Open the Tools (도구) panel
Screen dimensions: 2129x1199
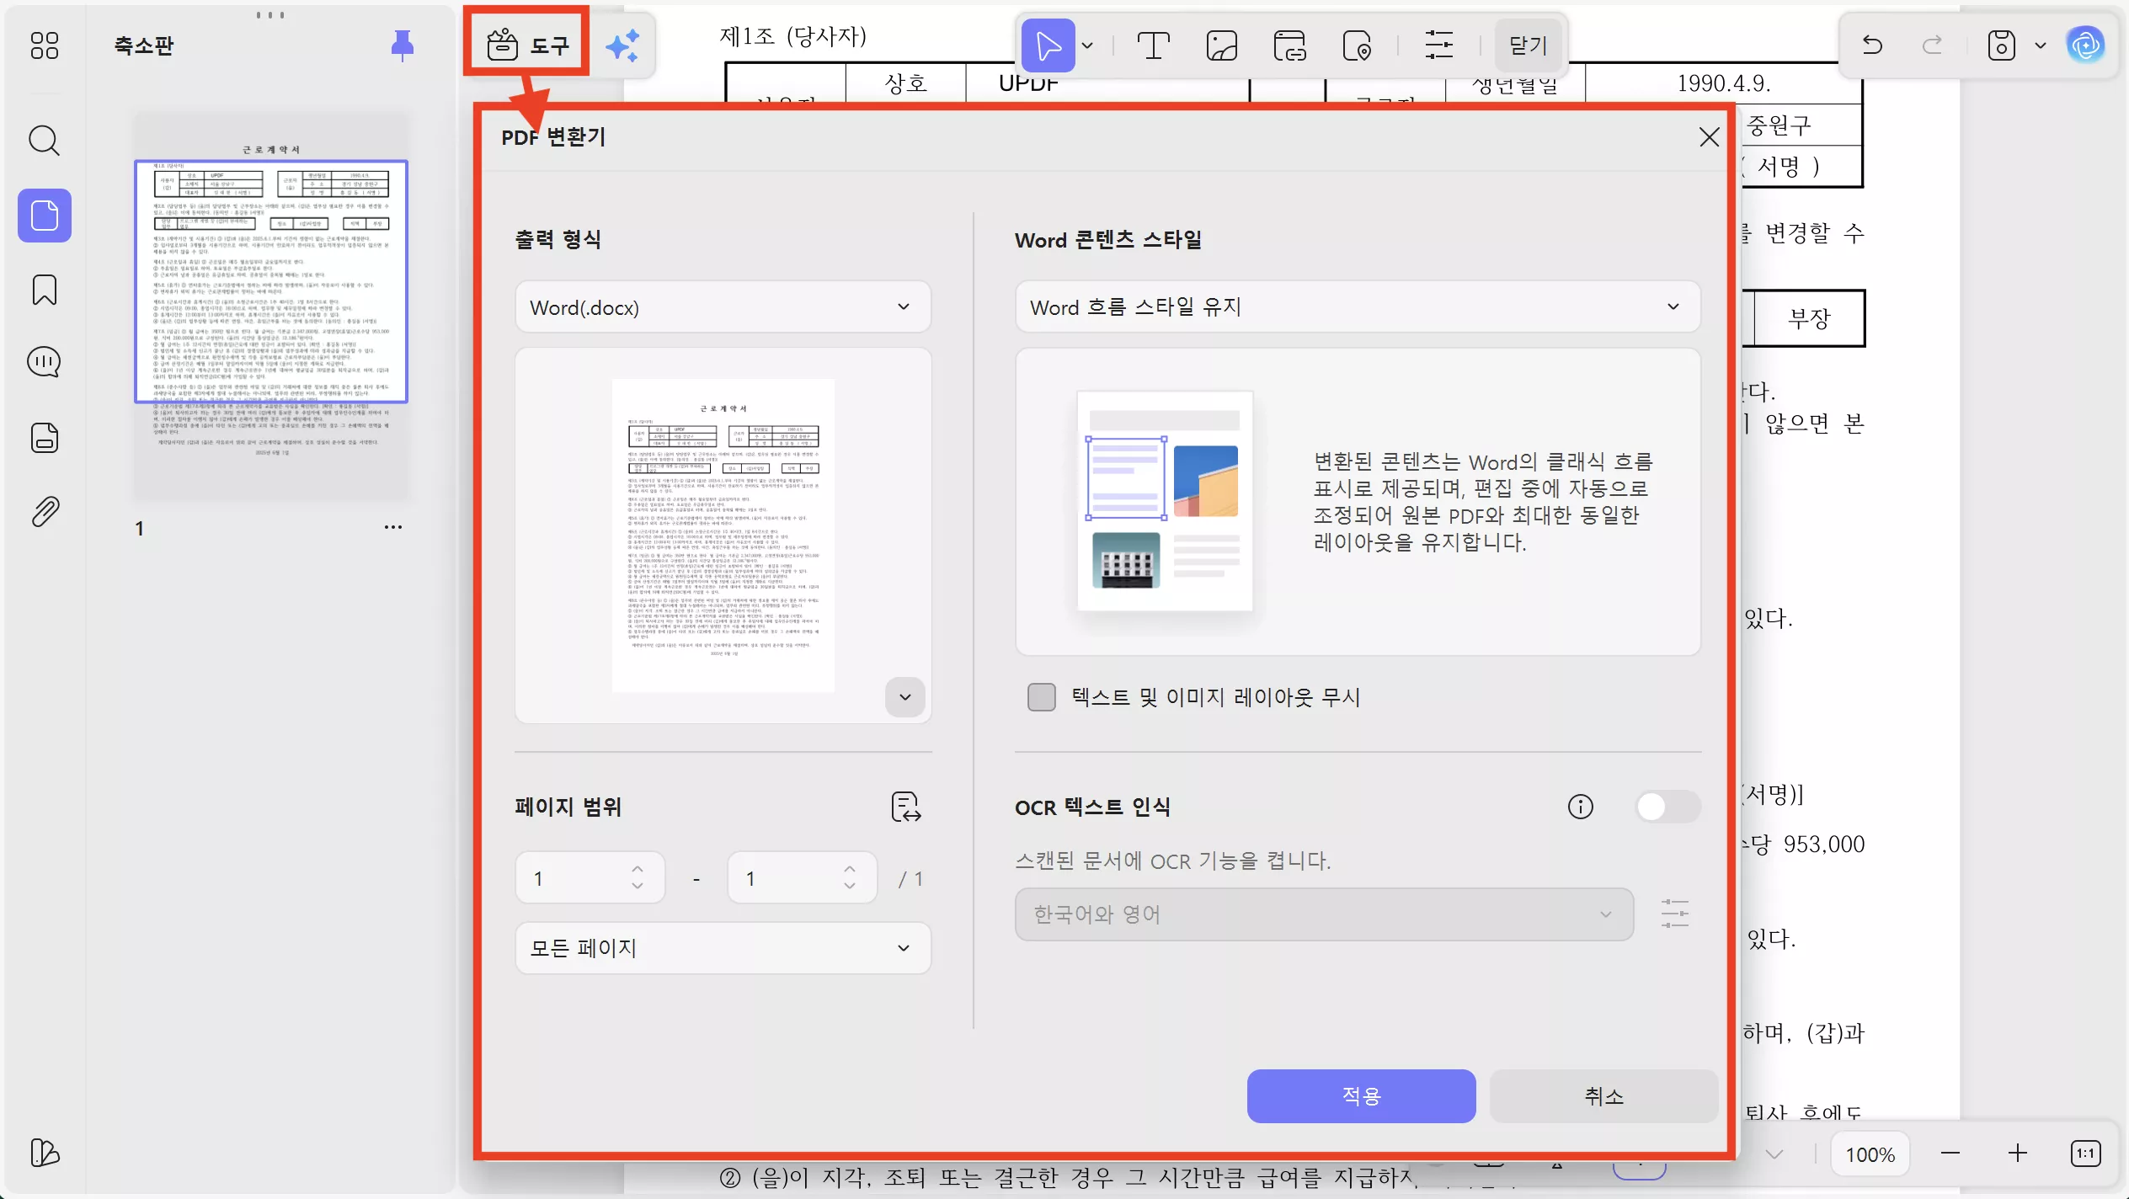coord(526,44)
